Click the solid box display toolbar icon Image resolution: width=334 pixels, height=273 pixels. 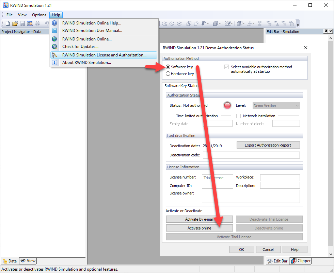coord(216,23)
